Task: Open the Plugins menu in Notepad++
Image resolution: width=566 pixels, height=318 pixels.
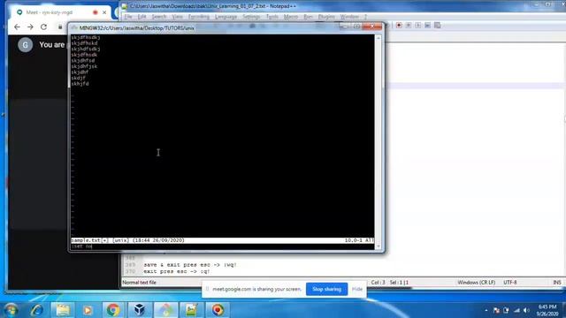Action: pos(326,17)
